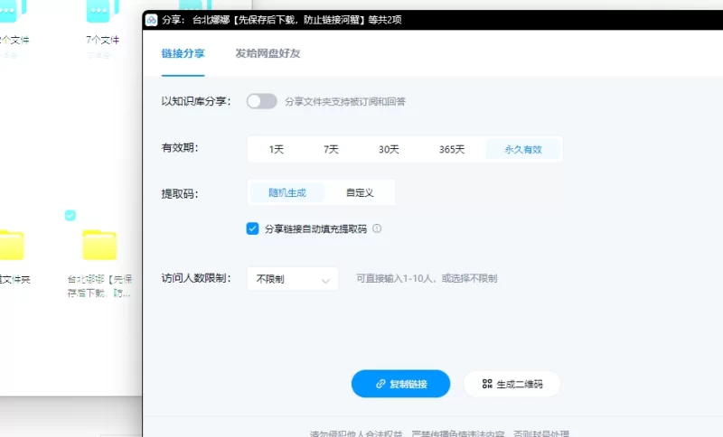Click the share hint 分享文件夹支持被订阅和回答

coord(345,101)
